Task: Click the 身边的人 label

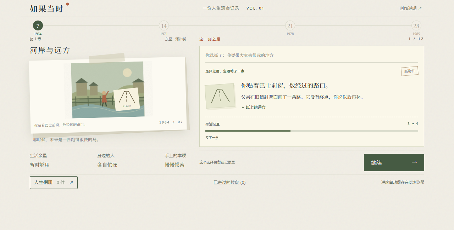Action: pyautogui.click(x=106, y=156)
